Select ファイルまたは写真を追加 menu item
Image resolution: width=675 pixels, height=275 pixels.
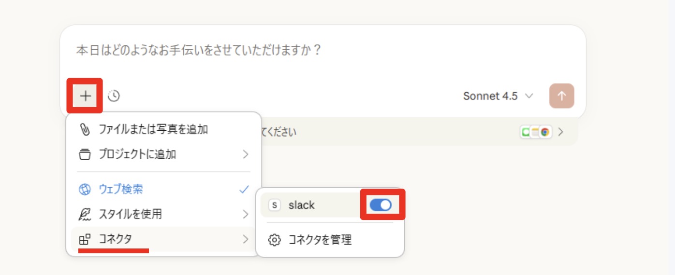153,129
